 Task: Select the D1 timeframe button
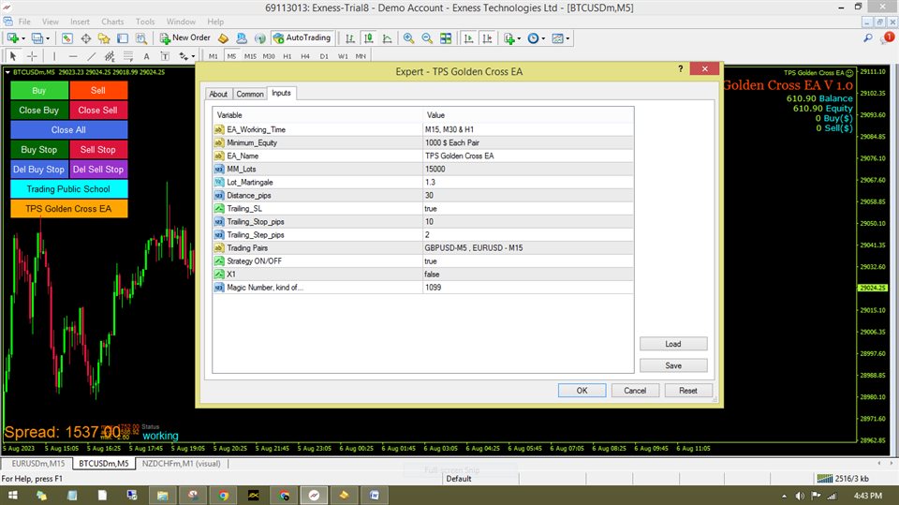click(x=324, y=56)
